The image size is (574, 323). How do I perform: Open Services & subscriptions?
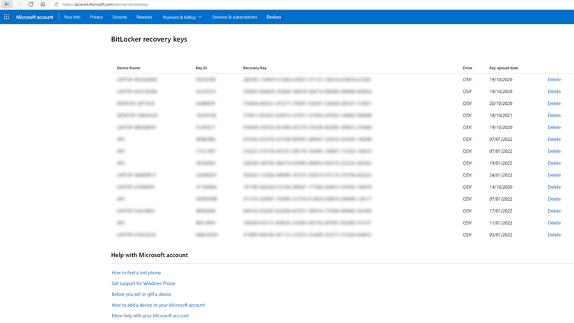(234, 17)
